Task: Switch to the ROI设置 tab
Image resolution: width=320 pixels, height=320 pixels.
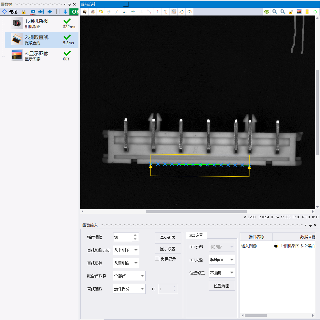Action: [196, 235]
